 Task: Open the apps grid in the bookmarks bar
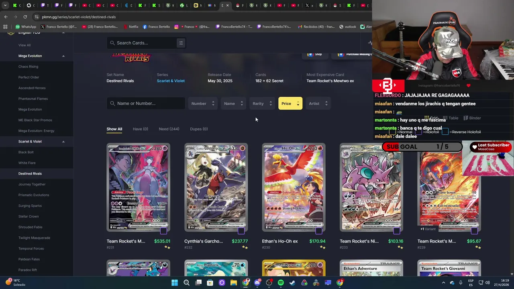coord(5,27)
